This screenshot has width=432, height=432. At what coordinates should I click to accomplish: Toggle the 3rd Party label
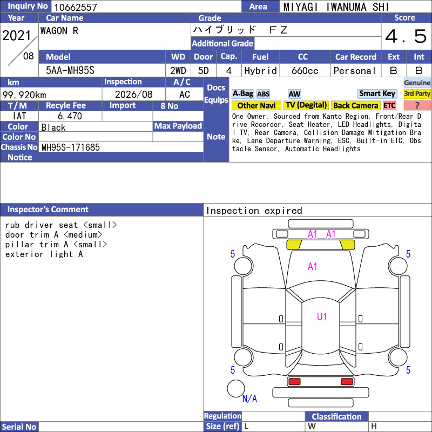tap(417, 93)
